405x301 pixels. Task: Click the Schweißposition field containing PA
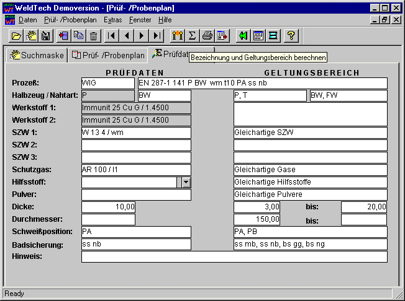click(x=135, y=232)
